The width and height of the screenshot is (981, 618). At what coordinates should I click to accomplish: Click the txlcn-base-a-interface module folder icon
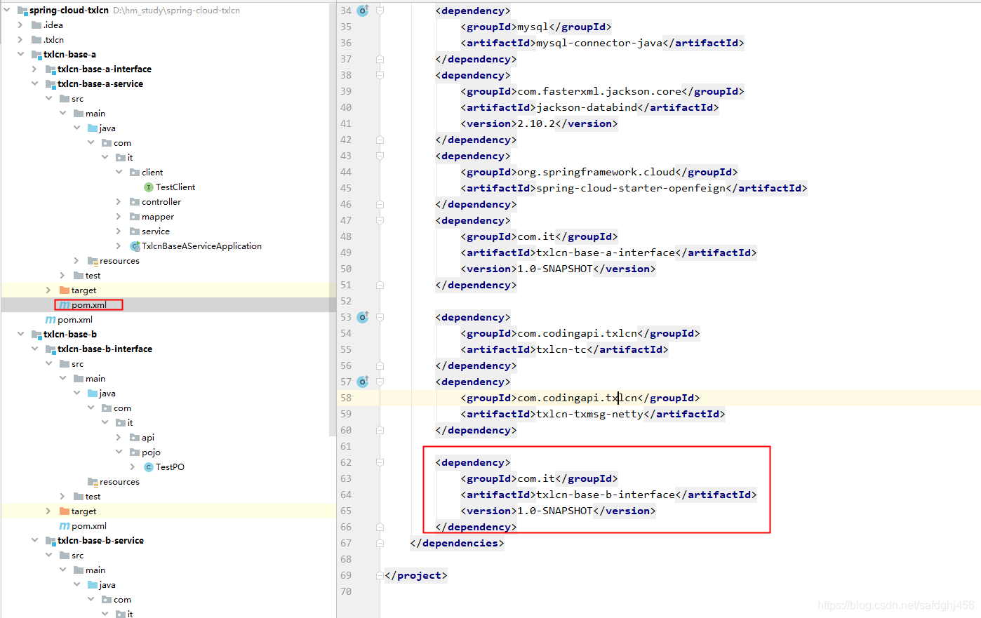pyautogui.click(x=51, y=69)
